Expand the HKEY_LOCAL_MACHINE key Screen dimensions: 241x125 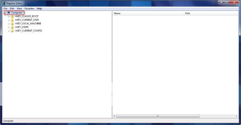coord(9,24)
